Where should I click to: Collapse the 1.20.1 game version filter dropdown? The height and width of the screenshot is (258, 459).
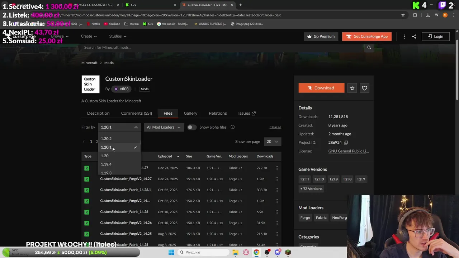click(119, 127)
